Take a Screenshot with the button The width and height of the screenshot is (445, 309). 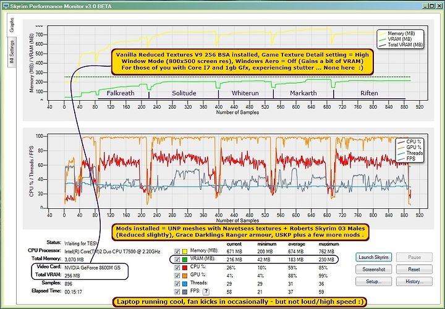click(x=373, y=269)
